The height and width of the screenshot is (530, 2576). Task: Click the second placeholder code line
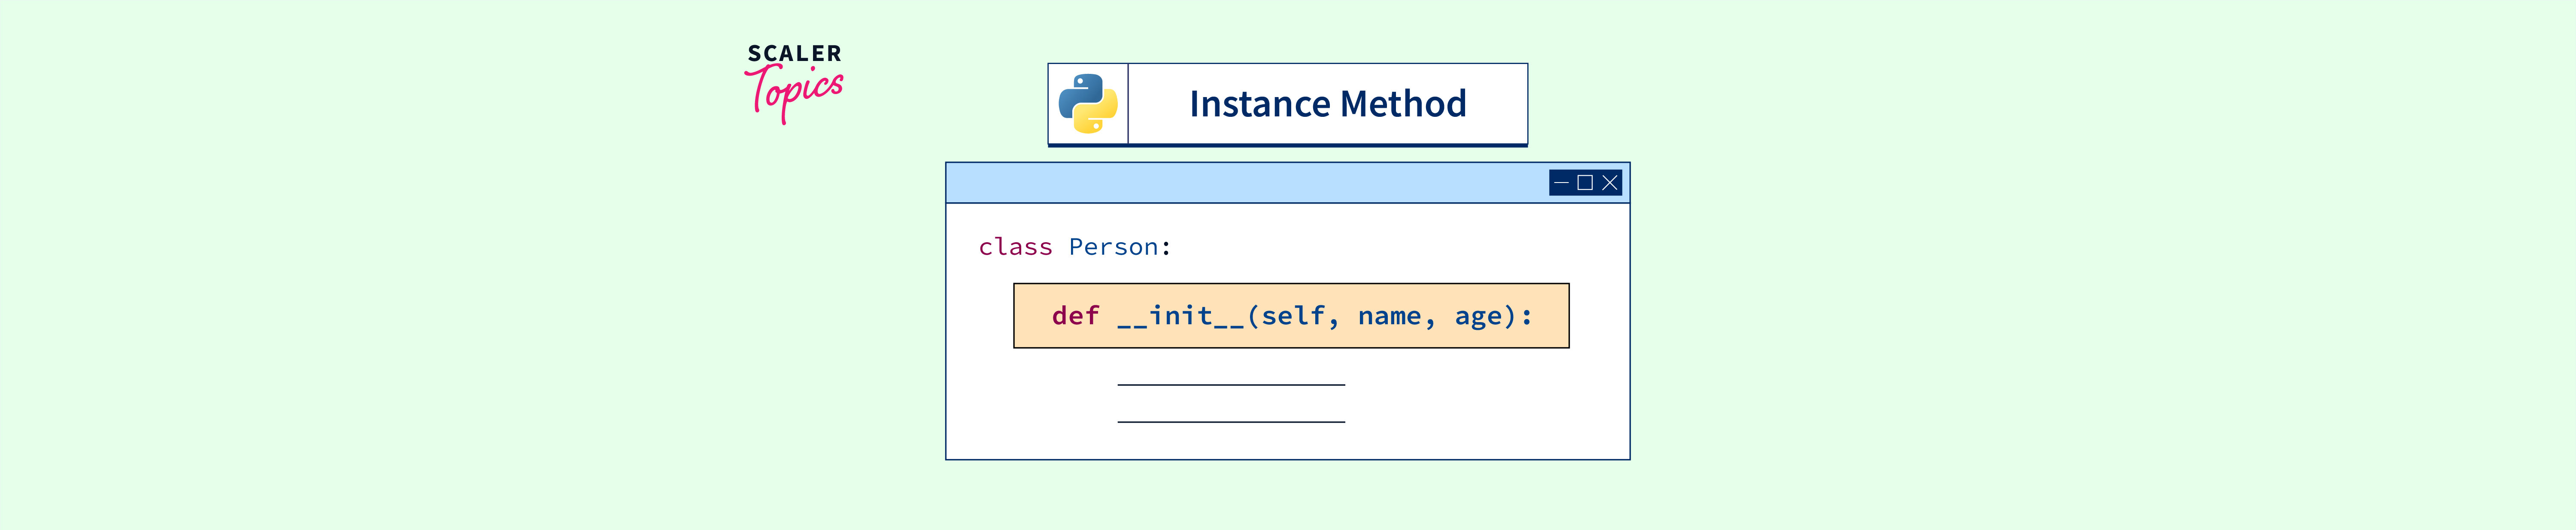pyautogui.click(x=1231, y=422)
